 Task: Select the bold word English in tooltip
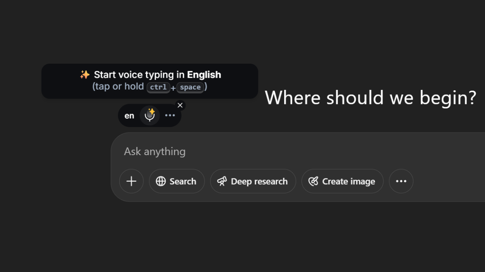pyautogui.click(x=204, y=75)
